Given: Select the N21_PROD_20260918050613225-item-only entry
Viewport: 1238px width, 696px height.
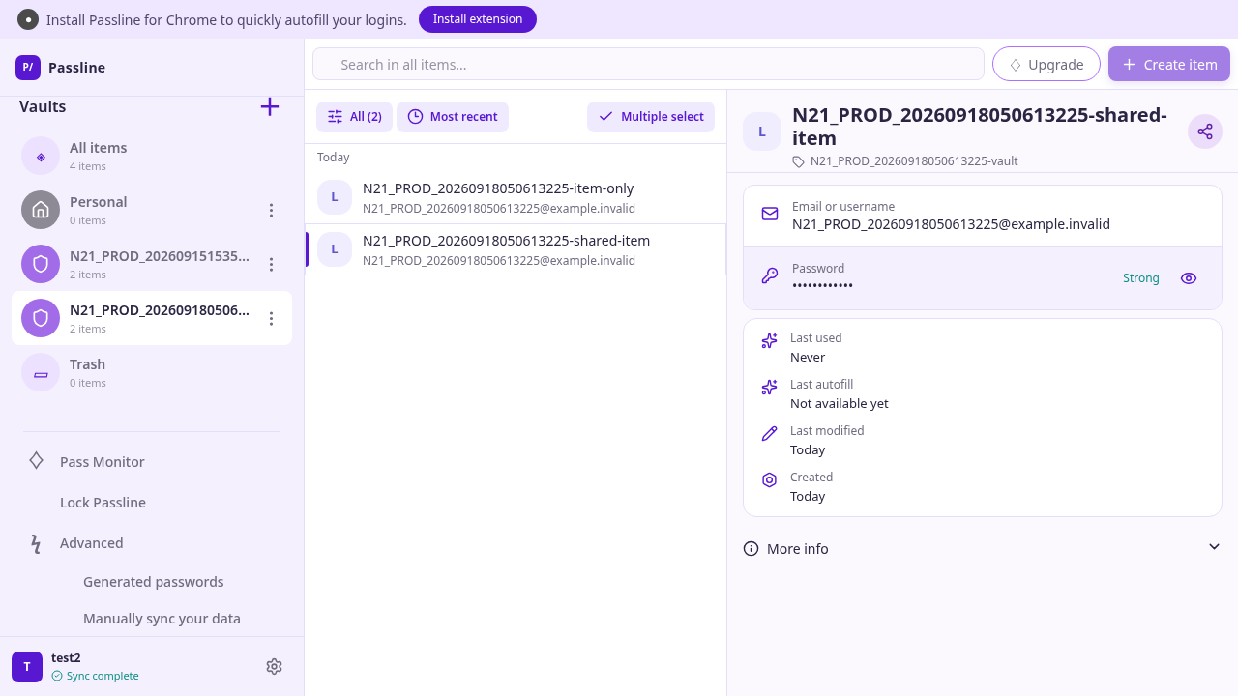Looking at the screenshot, I should coord(516,197).
